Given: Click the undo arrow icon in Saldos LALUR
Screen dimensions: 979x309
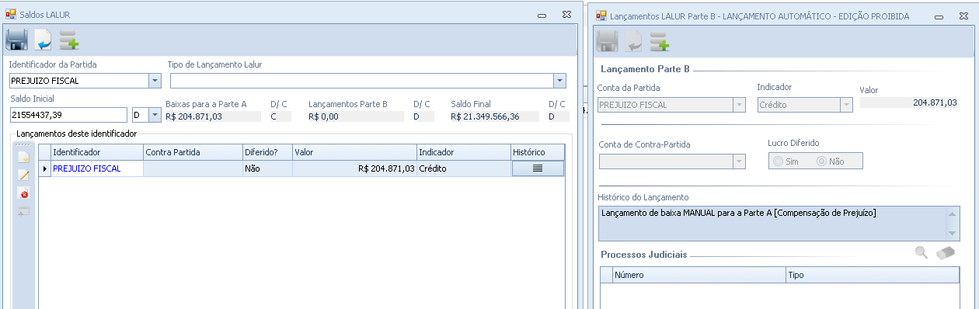Looking at the screenshot, I should coord(44,40).
